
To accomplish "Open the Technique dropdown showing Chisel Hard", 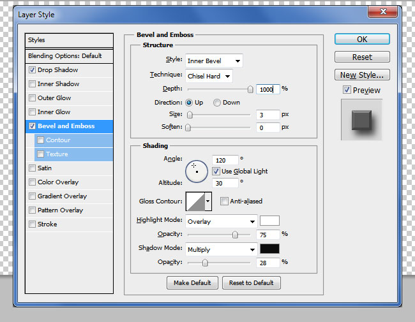I will [209, 76].
